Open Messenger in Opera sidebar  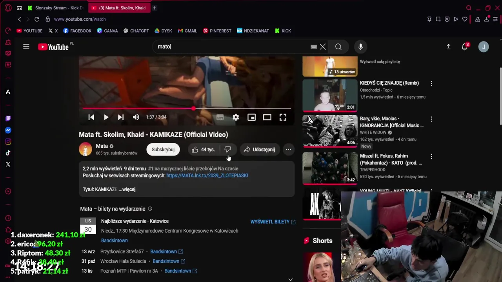pos(8,130)
